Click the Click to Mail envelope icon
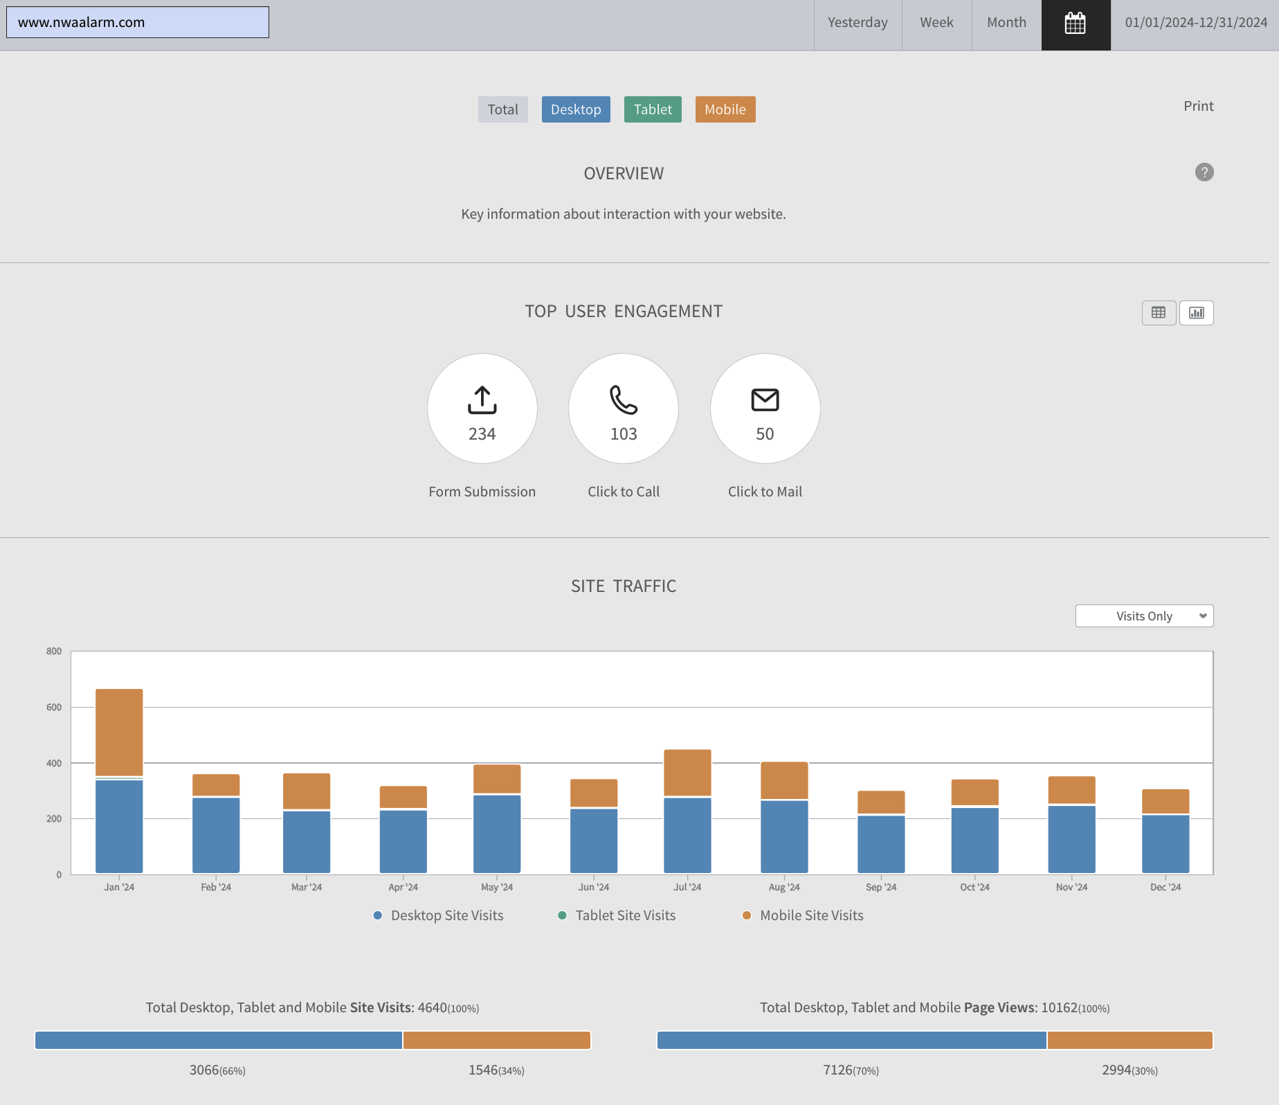 pyautogui.click(x=765, y=399)
